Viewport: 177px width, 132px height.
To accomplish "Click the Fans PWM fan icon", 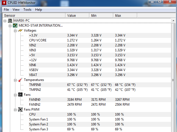I will 20,109.
